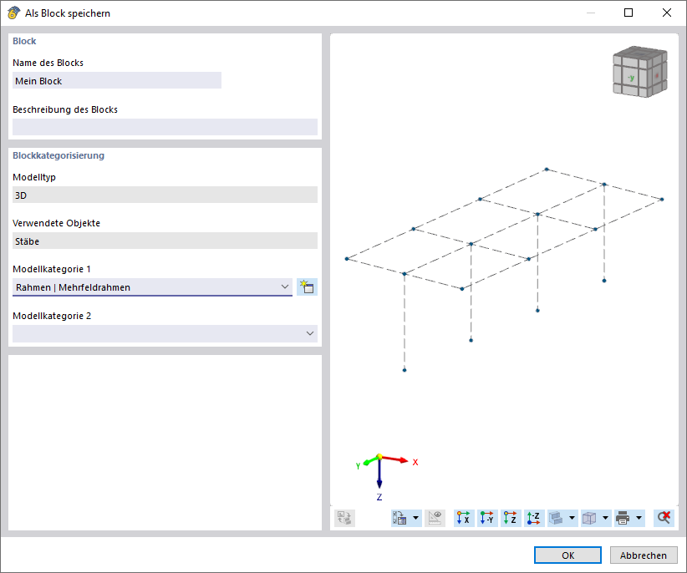The image size is (687, 573).
Task: Click the coordinate axis triad in preview
Action: 385,477
